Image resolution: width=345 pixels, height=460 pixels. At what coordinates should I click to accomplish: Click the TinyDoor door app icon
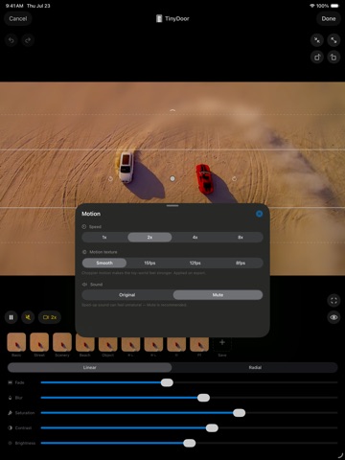159,18
